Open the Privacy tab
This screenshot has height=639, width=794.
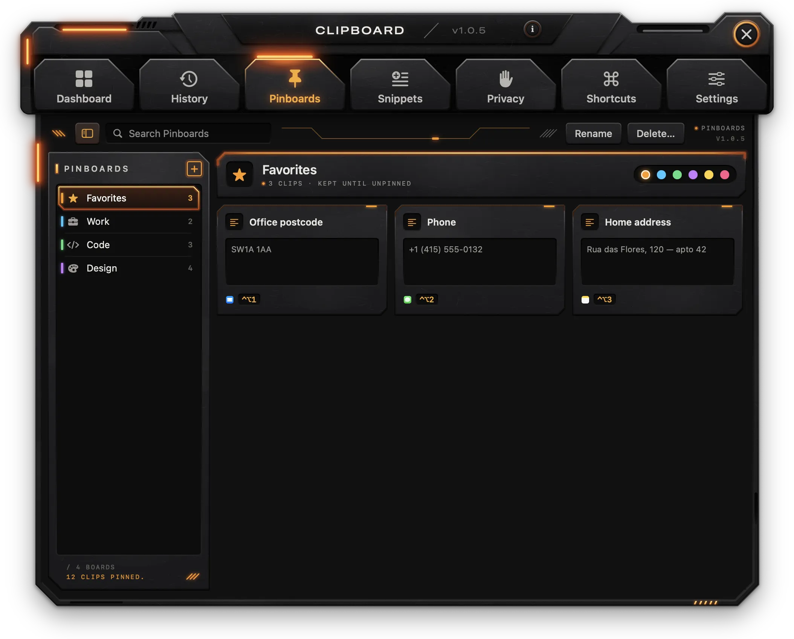point(506,85)
